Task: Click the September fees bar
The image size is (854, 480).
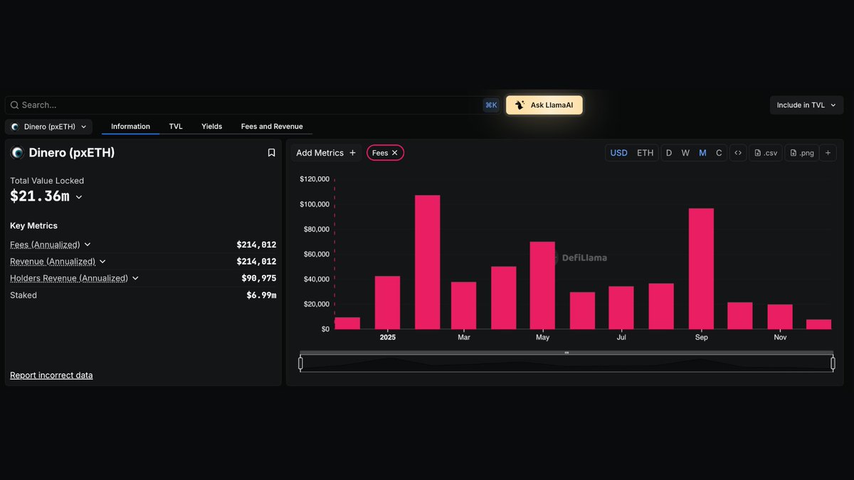Action: click(x=701, y=269)
